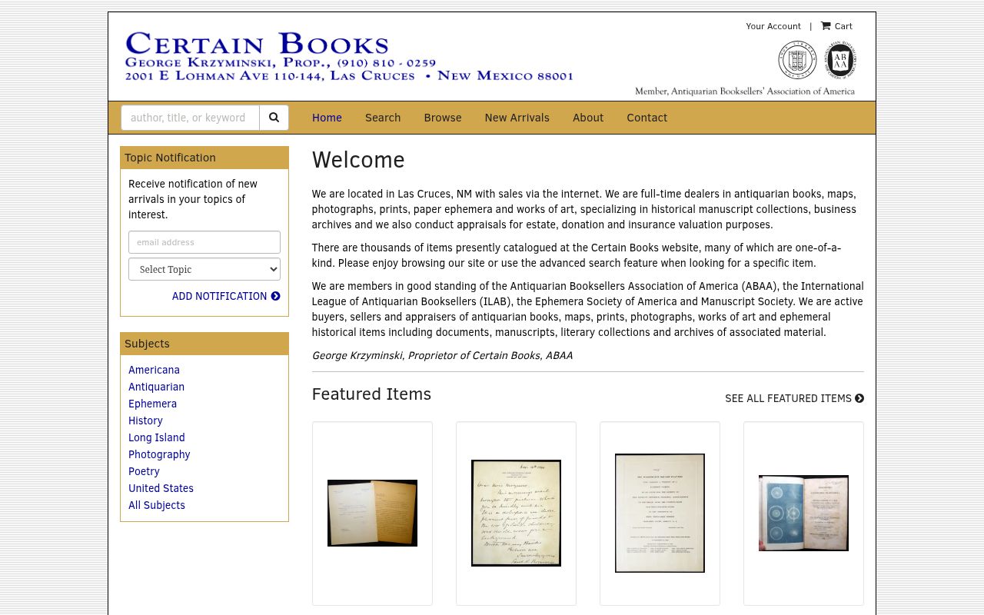Open the Select Topic dropdown
The image size is (984, 615).
click(x=204, y=269)
